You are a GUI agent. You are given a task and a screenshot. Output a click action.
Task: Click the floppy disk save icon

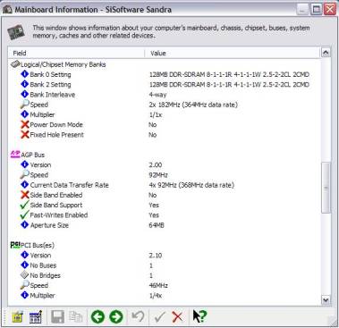[57, 316]
